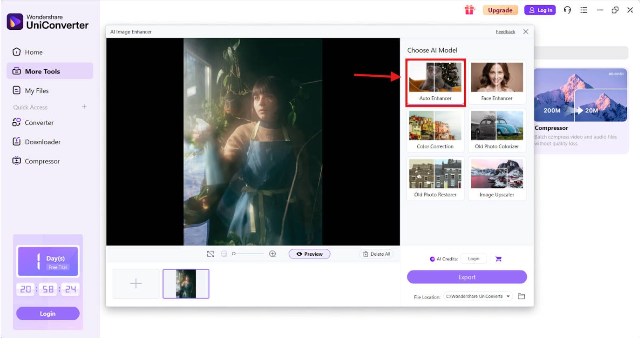Open the Compressor card thumbnail

coord(581,95)
